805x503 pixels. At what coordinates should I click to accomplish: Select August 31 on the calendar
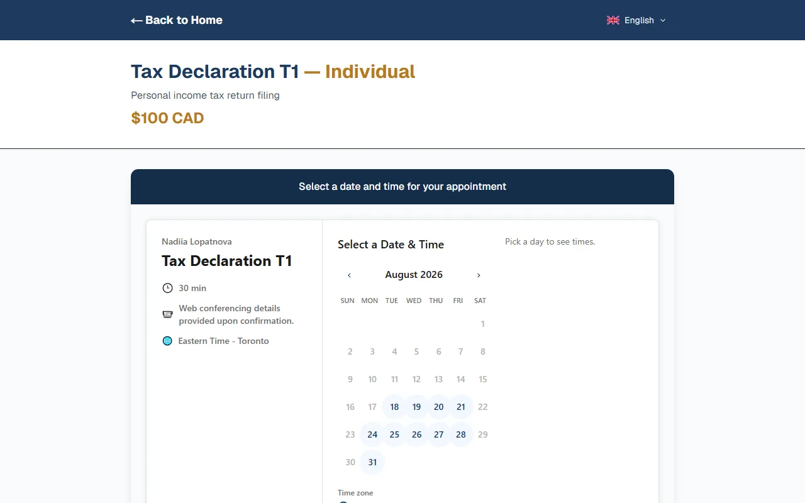372,462
